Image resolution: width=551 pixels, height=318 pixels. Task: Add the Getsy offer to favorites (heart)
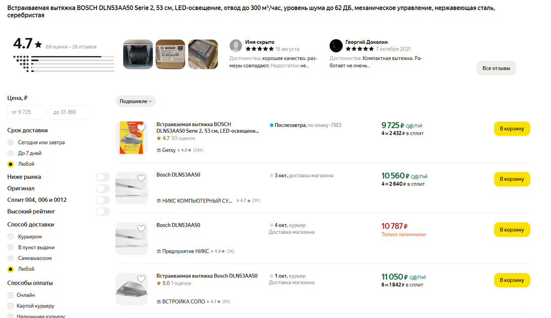[x=141, y=128]
